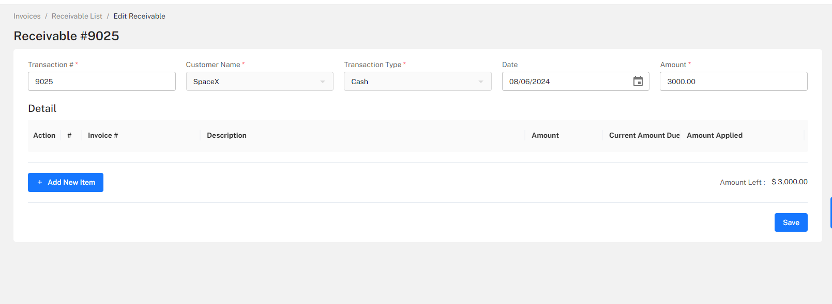Focus the Amount input showing 3000.00

733,82
